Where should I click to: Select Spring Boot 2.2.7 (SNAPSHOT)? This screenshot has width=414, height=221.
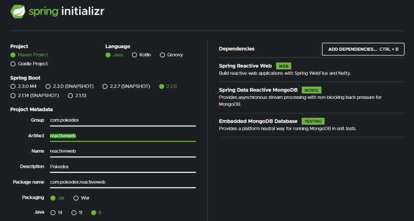click(x=105, y=86)
